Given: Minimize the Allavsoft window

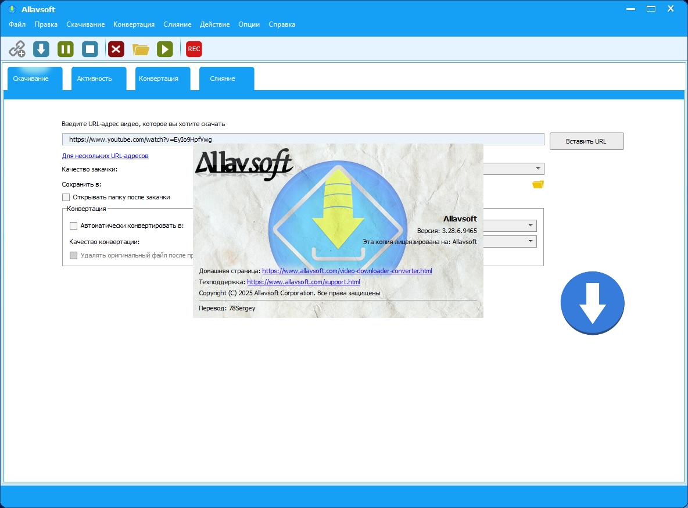Looking at the screenshot, I should [631, 9].
